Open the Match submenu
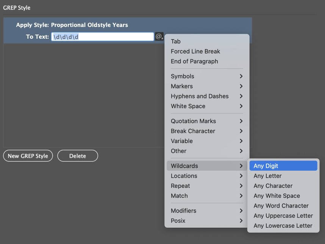325x244 pixels. [207, 196]
